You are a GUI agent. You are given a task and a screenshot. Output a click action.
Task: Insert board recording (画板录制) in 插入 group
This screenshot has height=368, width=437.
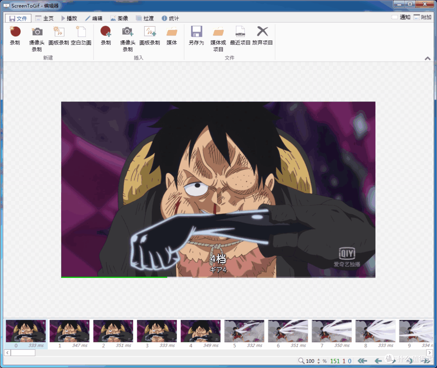tap(150, 35)
